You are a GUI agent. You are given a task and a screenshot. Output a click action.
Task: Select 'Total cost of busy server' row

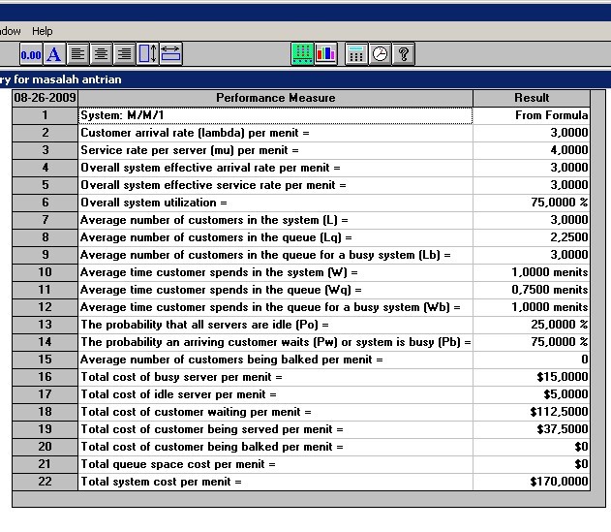click(276, 377)
